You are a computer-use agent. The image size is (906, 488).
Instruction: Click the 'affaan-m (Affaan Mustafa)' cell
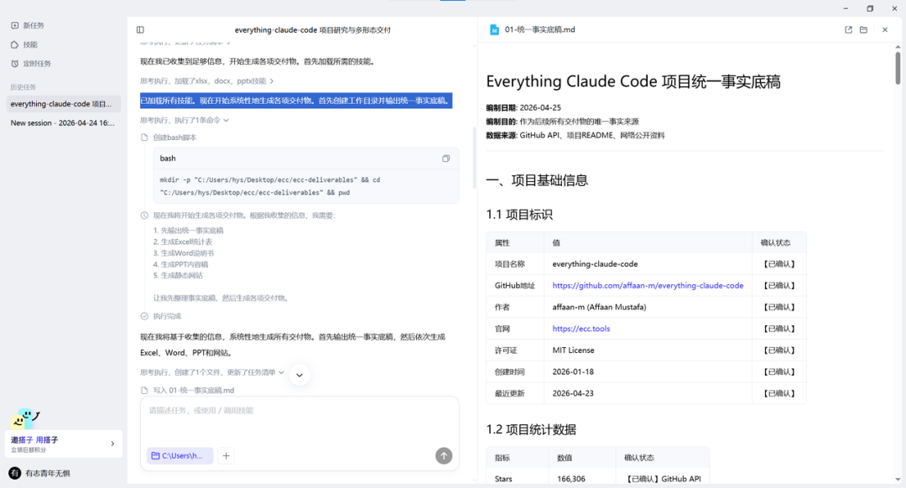[648, 307]
